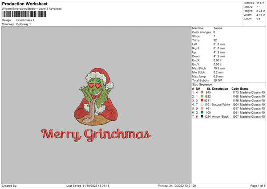Select the green swatch for code 1168

tap(202, 96)
